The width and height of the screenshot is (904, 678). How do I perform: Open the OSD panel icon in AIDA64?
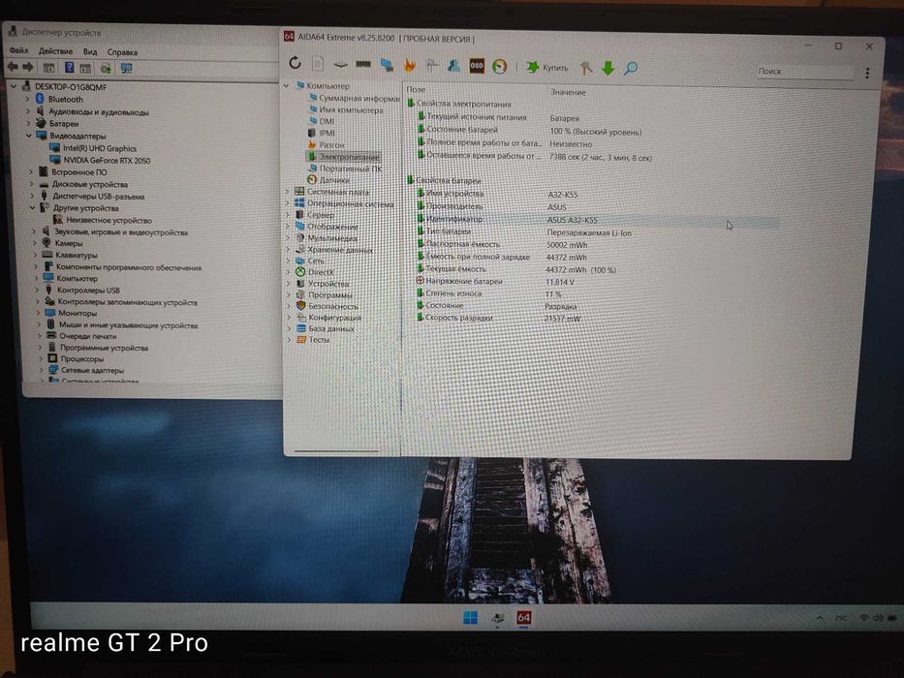(x=477, y=66)
